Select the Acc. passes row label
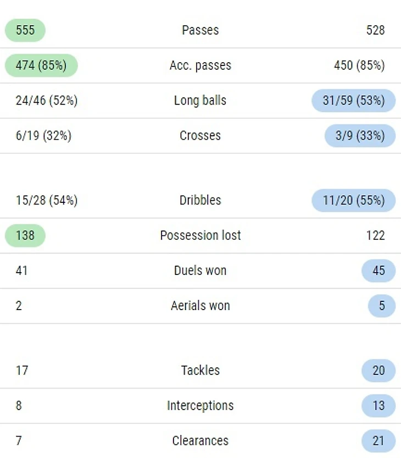This screenshot has height=458, width=401. tap(200, 65)
